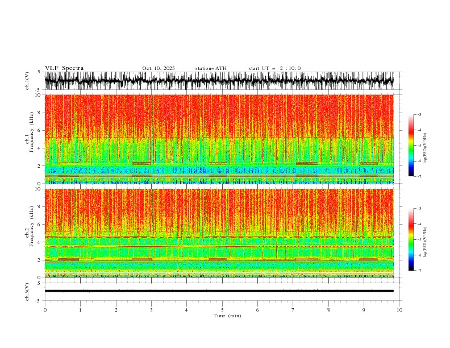Click the date "Oct. 10, 2025"
Image resolution: width=450 pixels, height=348 pixels.
pyautogui.click(x=159, y=68)
